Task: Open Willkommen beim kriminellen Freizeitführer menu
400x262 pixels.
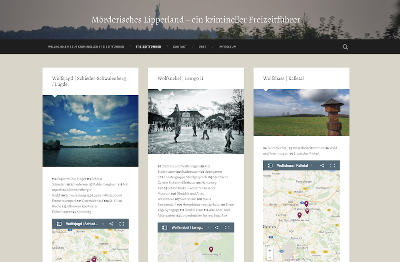Action: tap(86, 47)
